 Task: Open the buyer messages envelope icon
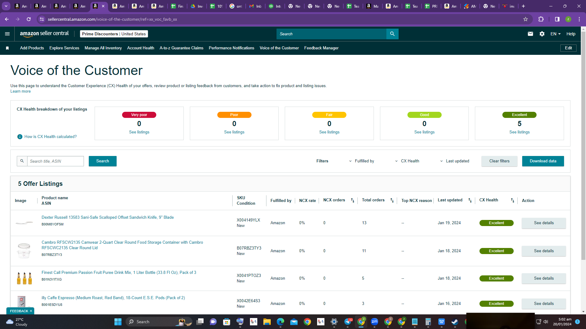[530, 34]
